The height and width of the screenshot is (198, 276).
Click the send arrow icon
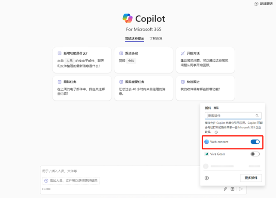(241, 189)
